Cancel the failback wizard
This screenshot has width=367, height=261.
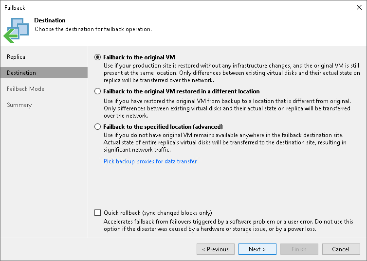click(x=341, y=249)
